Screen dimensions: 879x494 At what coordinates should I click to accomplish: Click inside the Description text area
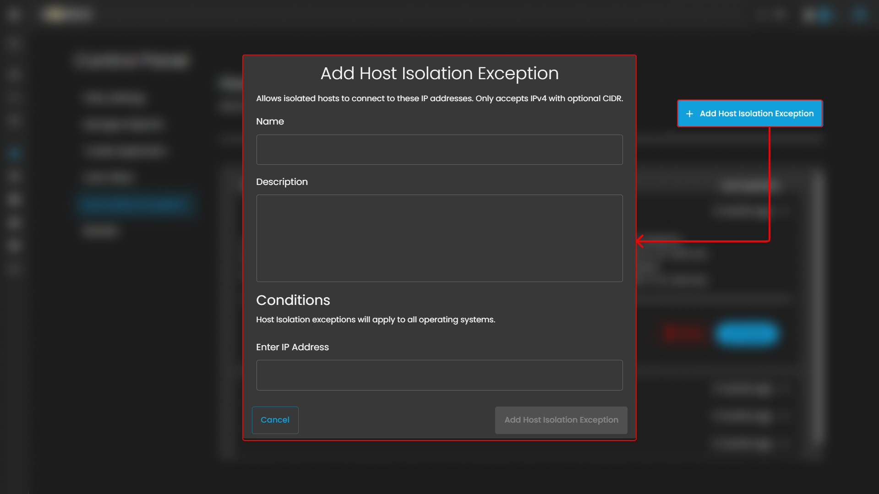[x=439, y=238]
